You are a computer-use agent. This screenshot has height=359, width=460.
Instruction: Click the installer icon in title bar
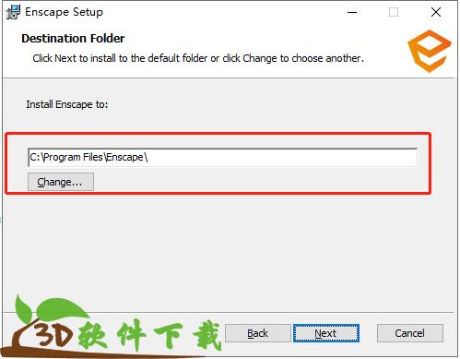pos(13,12)
